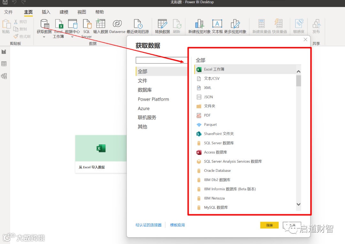Screen dimensions: 345x244
Task: Select the 视图 ribbon tab
Action: pos(82,12)
